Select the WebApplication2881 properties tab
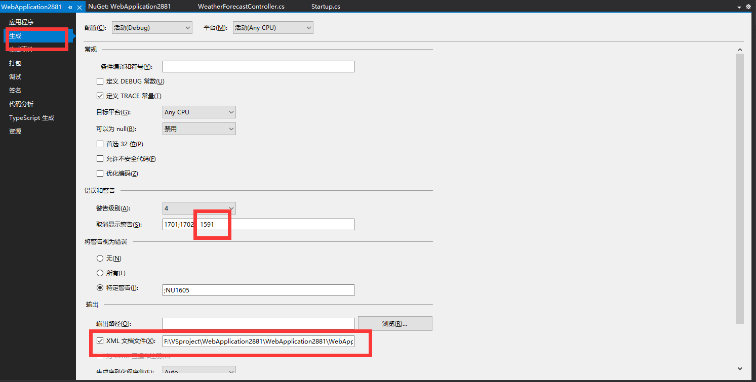The height and width of the screenshot is (382, 756). point(31,7)
